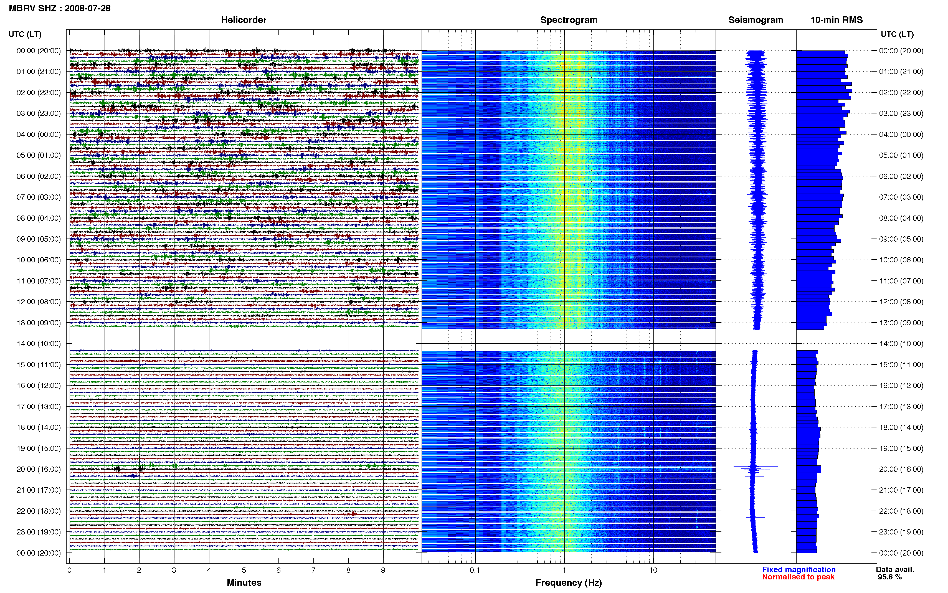Image resolution: width=948 pixels, height=593 pixels.
Task: Click the 0.1 frequency tick label
Action: [475, 570]
